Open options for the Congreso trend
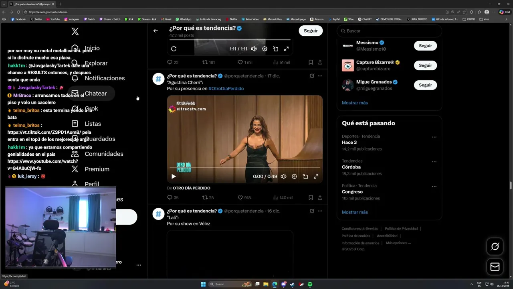This screenshot has height=289, width=513. [x=434, y=187]
